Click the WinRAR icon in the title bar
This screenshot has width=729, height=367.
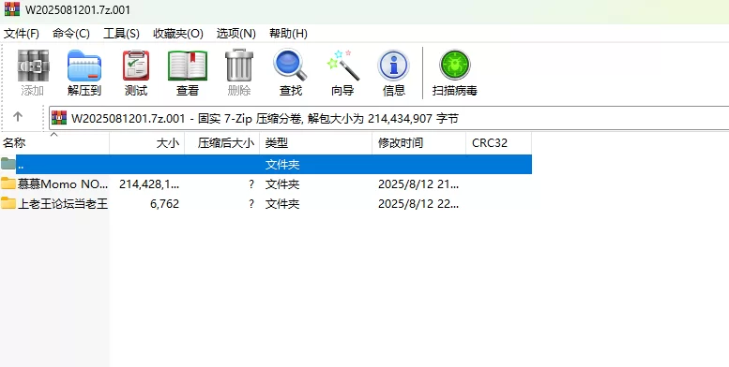(x=12, y=9)
